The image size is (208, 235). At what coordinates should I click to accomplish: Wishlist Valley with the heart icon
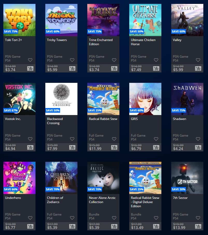(x=198, y=60)
